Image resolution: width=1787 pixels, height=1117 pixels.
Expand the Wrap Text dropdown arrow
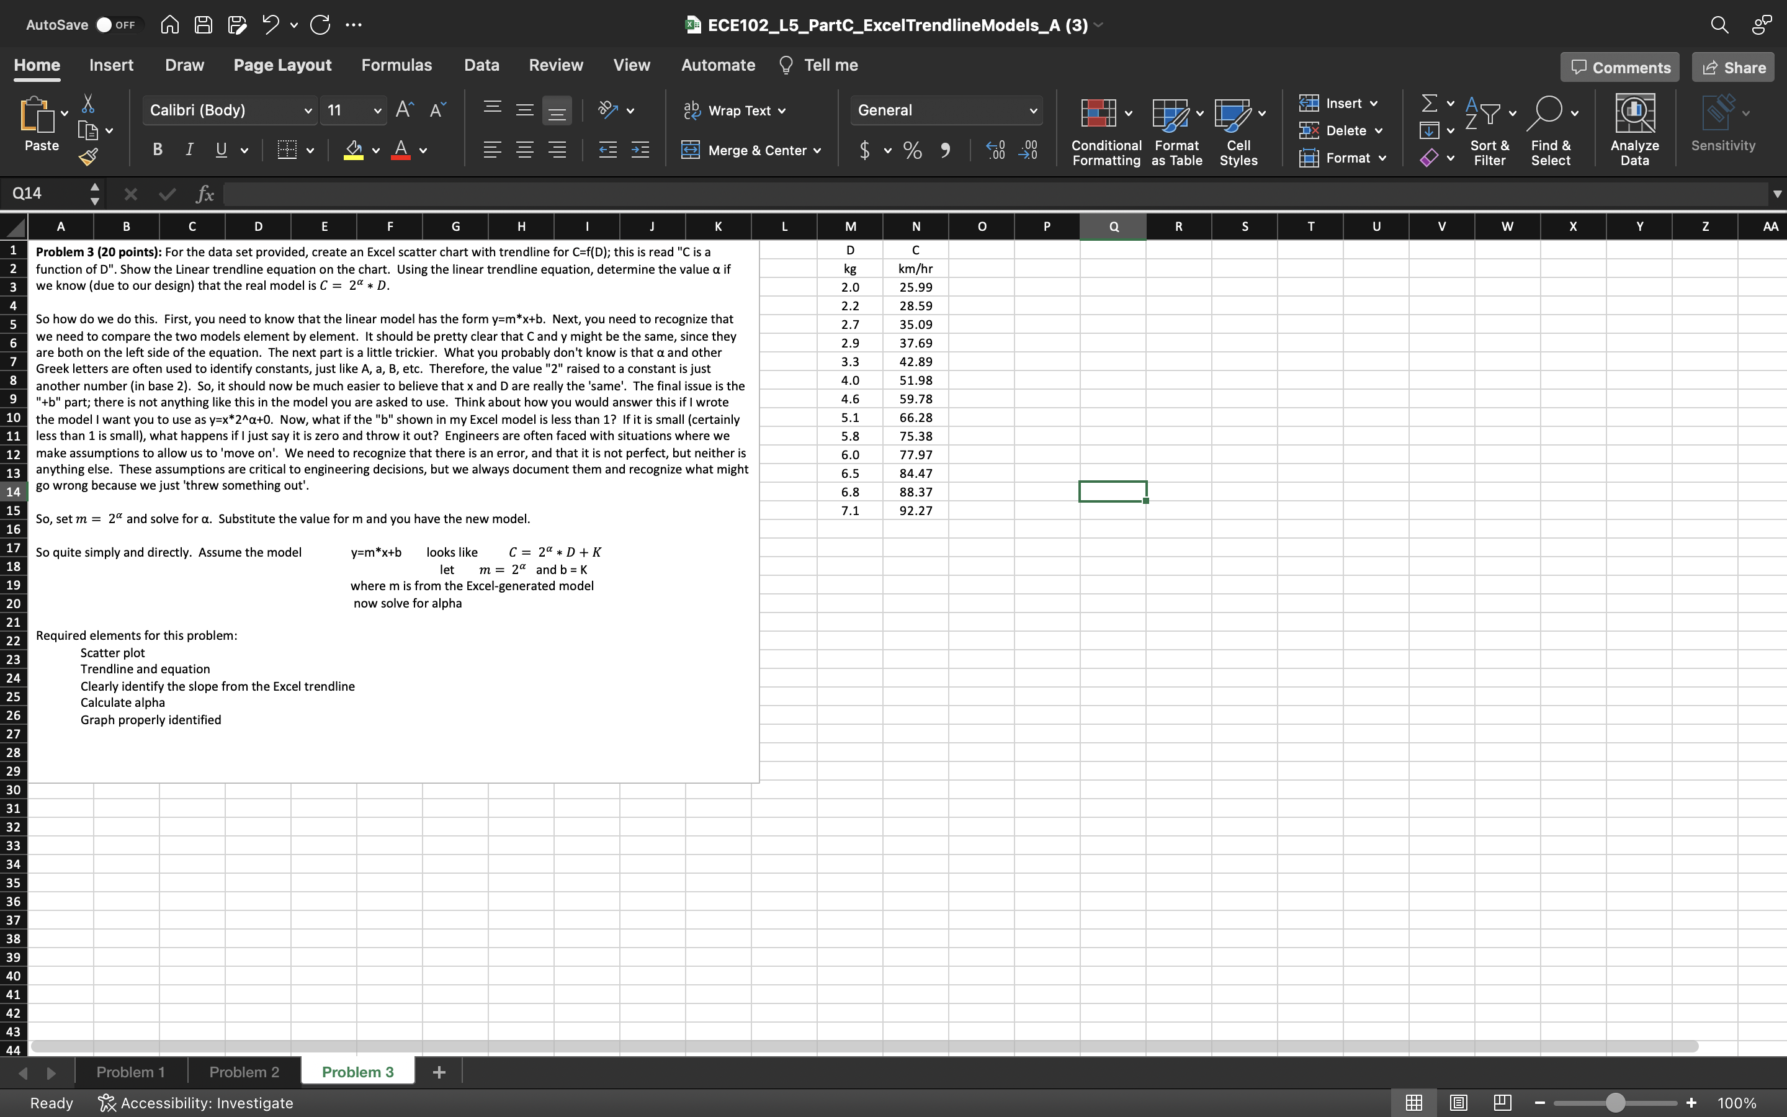(782, 111)
